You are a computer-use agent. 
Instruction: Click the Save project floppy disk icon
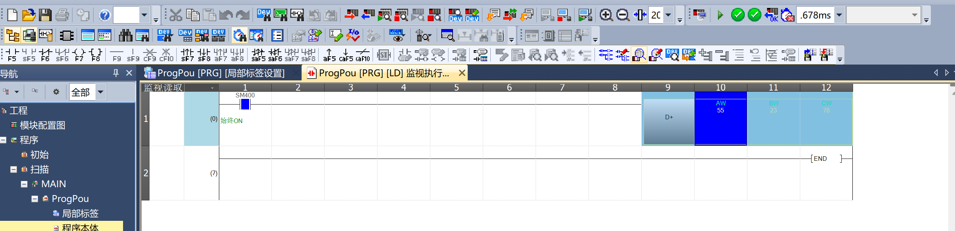pos(45,15)
